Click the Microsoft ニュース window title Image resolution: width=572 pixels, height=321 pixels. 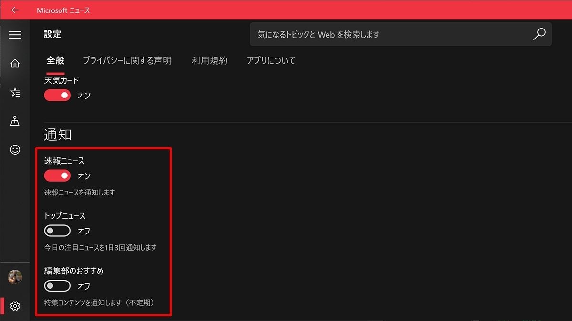pyautogui.click(x=63, y=10)
